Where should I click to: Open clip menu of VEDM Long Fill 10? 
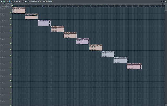(x=90, y=45)
